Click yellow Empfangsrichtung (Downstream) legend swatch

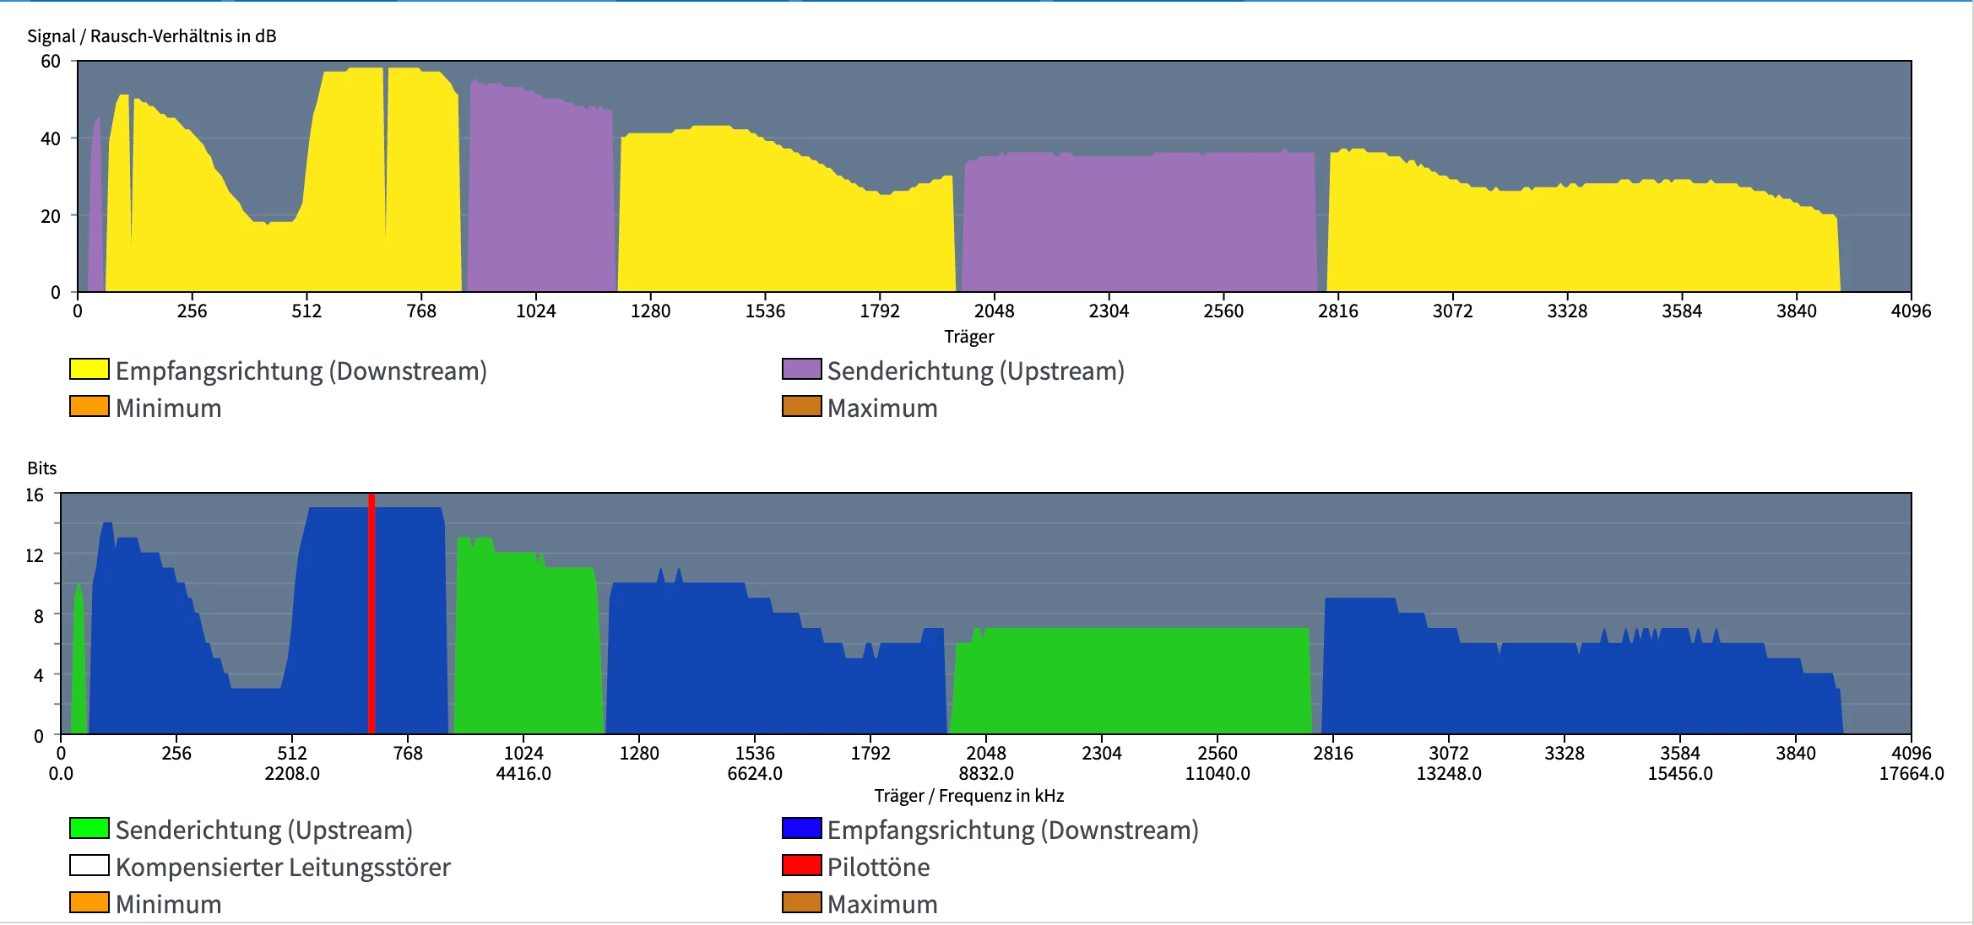coord(89,370)
